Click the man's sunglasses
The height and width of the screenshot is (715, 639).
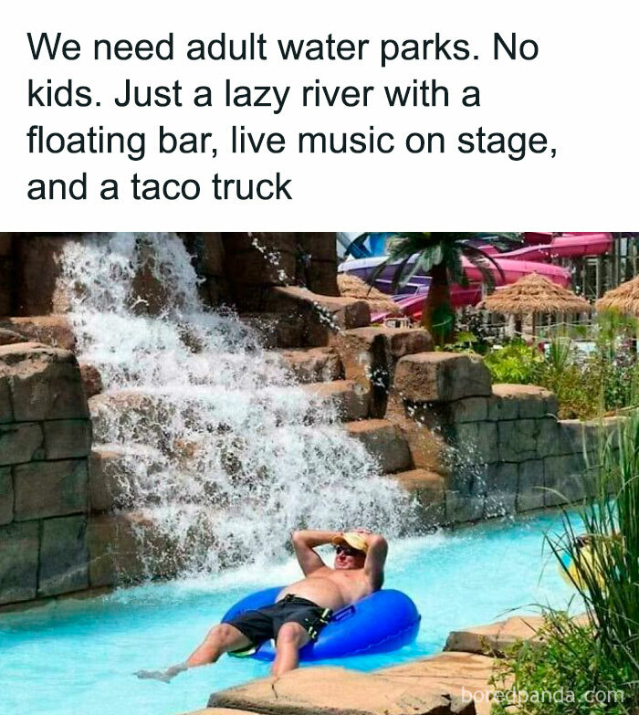tap(343, 551)
